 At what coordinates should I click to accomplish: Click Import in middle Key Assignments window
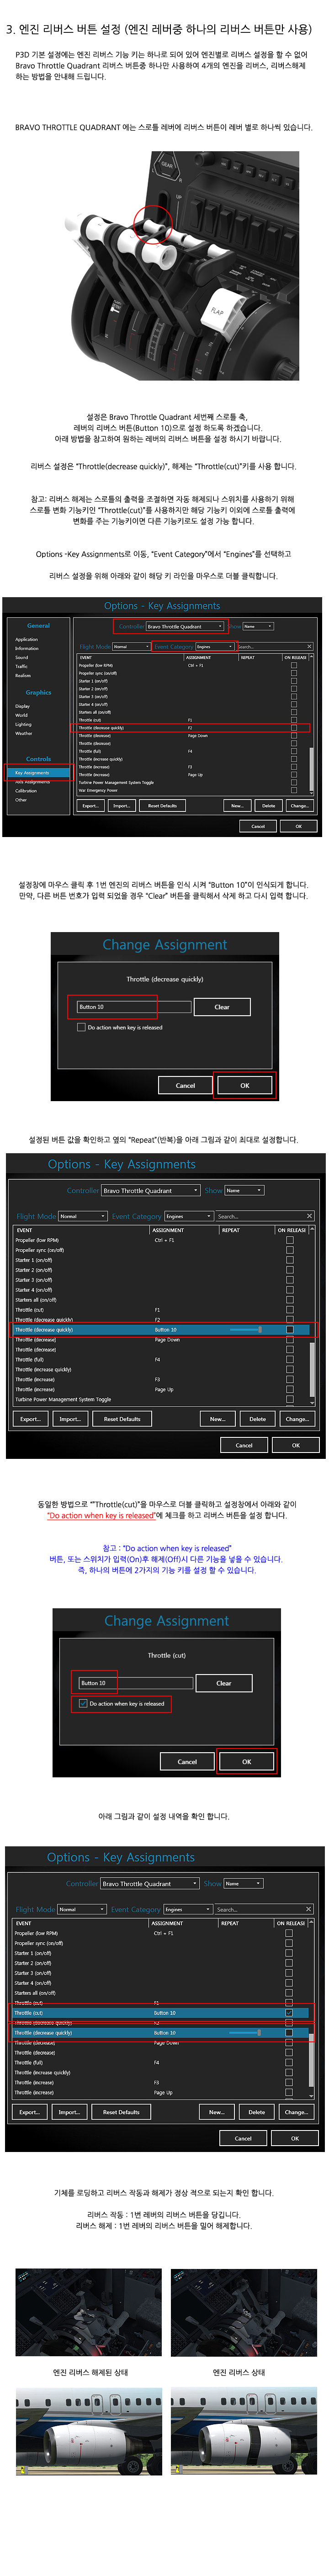(x=70, y=1418)
